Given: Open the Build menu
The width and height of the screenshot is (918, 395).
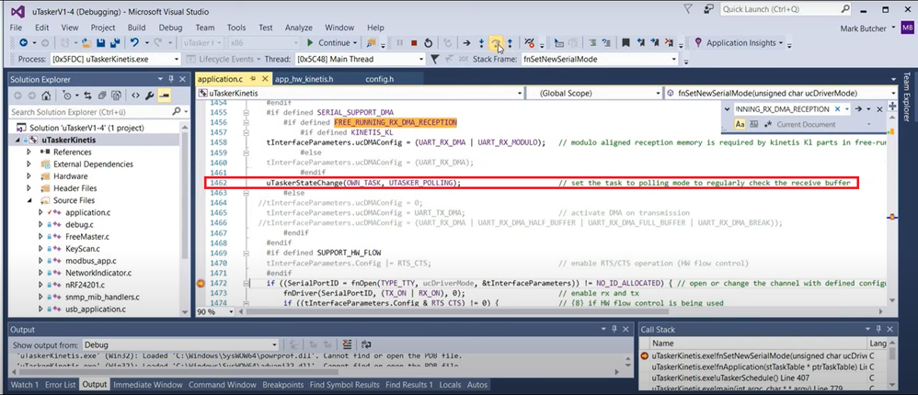Looking at the screenshot, I should pyautogui.click(x=136, y=28).
